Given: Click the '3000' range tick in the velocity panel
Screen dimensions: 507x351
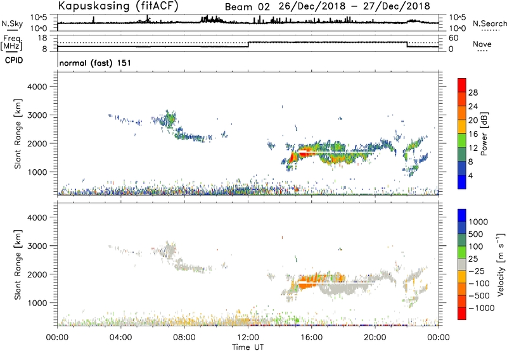Looking at the screenshot, I should (37, 246).
